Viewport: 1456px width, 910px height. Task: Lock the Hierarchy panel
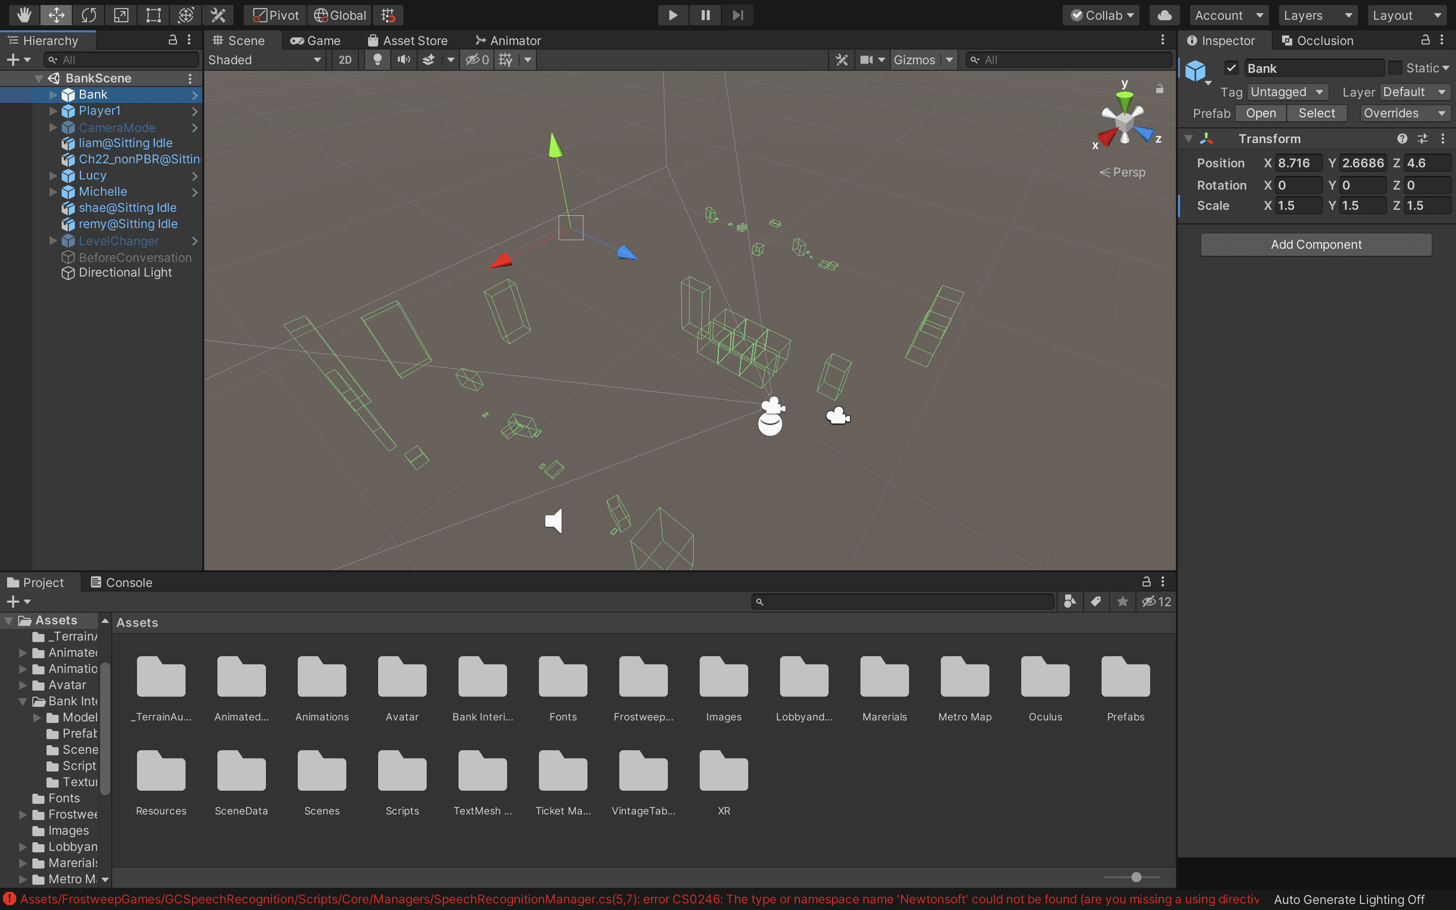(x=173, y=40)
